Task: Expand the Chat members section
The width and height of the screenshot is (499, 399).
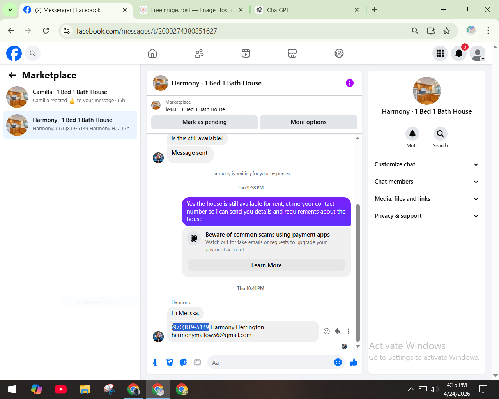Action: [426, 182]
